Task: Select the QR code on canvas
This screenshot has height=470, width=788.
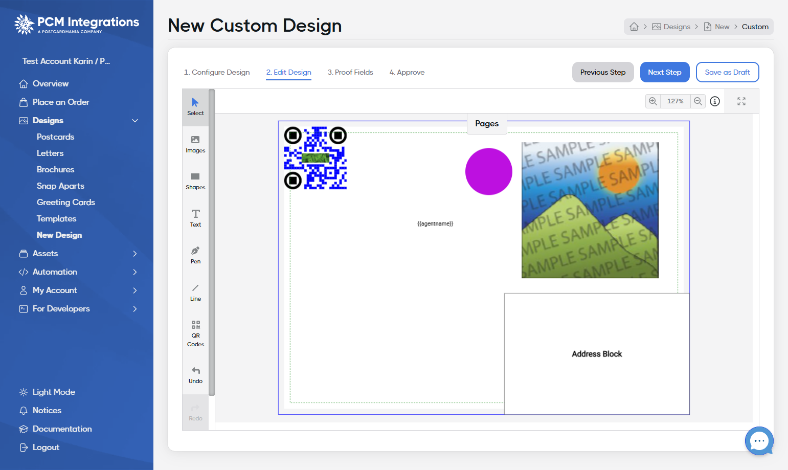Action: [x=316, y=158]
